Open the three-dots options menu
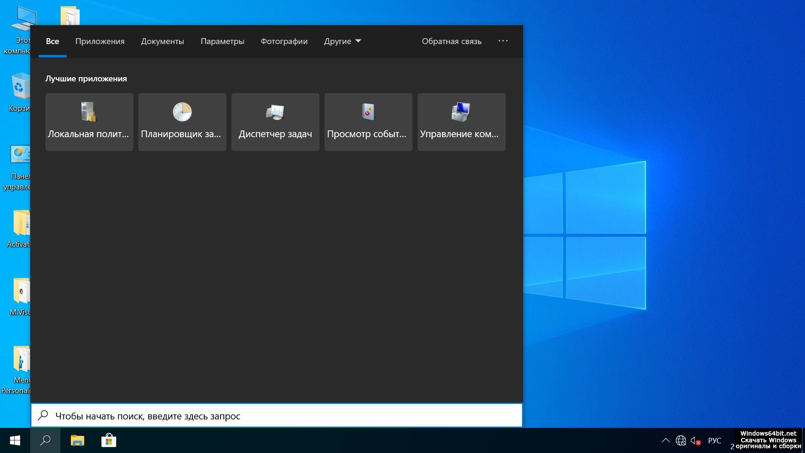 coord(503,41)
